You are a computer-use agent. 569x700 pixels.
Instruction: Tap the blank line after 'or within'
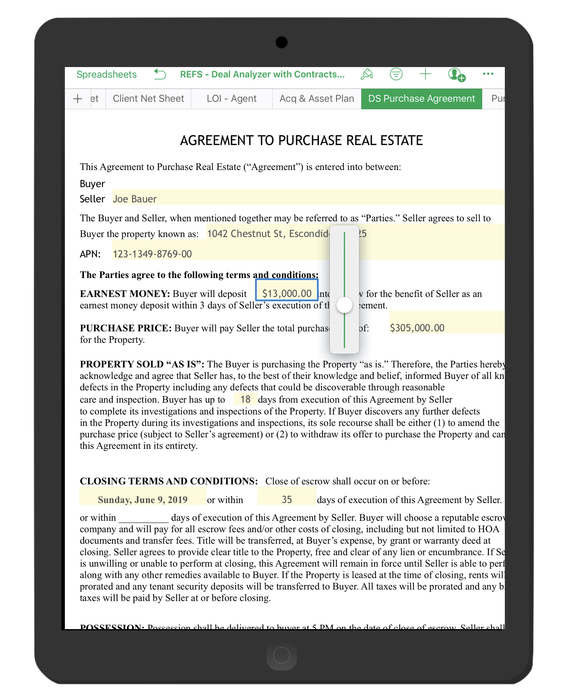[x=144, y=518]
